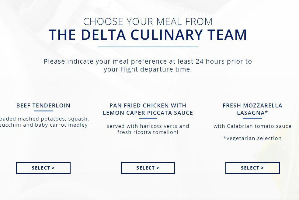
Task: Pick the Fresh Mozzarella Lasagna SELECT button
Action: click(252, 168)
